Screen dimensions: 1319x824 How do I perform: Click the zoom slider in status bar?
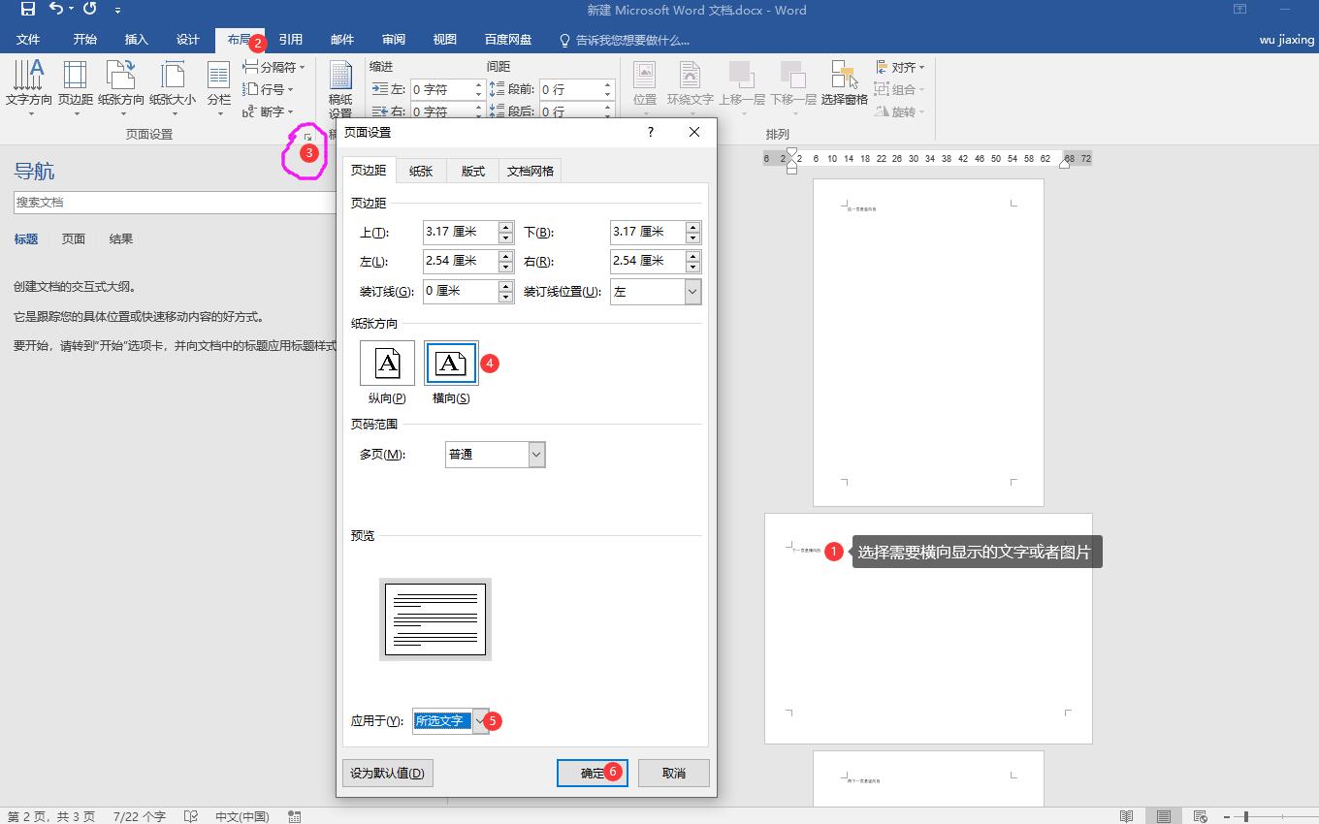pos(1246,816)
